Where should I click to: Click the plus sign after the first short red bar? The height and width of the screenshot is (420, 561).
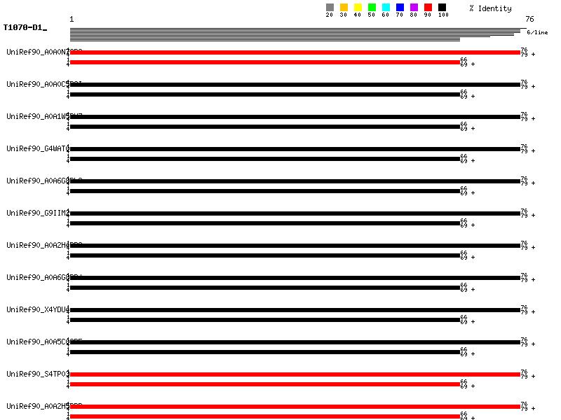(x=473, y=64)
